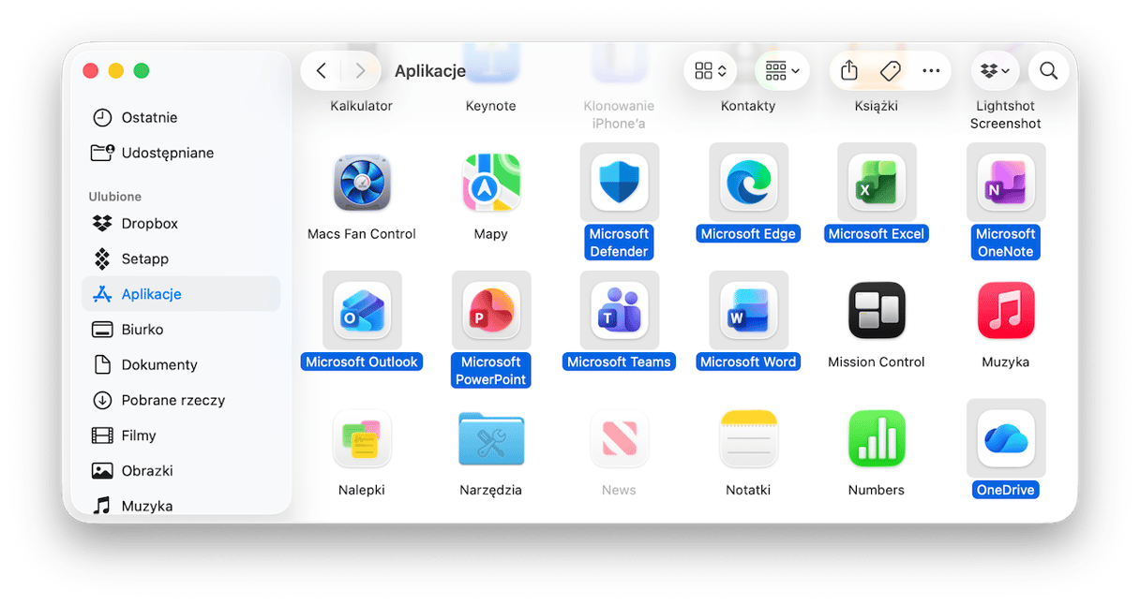
Task: Click the Microsoft OneNote name label
Action: pyautogui.click(x=1006, y=243)
